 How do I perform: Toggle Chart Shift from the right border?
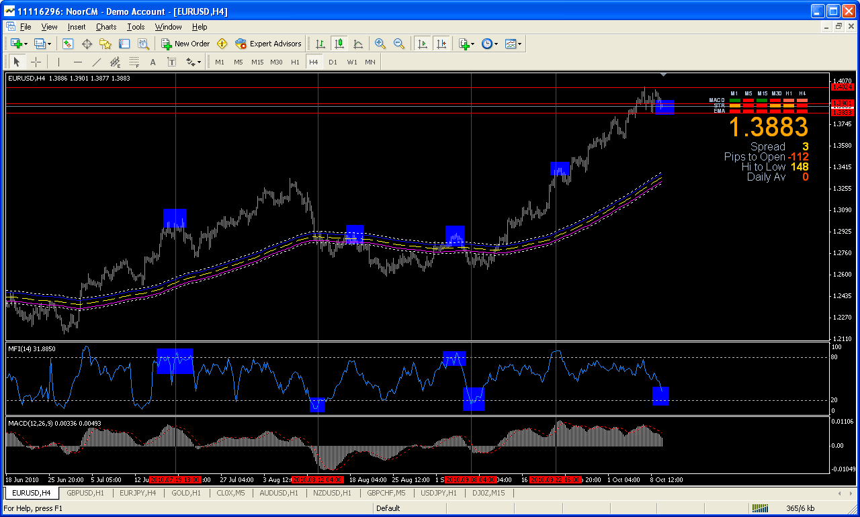pyautogui.click(x=441, y=44)
